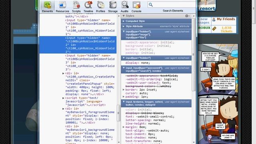
Task: Click the text-shadow: none property
Action: click(141, 138)
